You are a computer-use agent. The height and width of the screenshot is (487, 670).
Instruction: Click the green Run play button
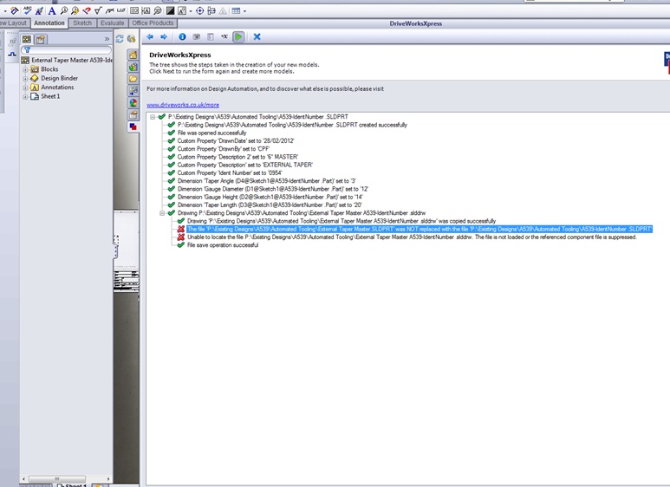238,36
